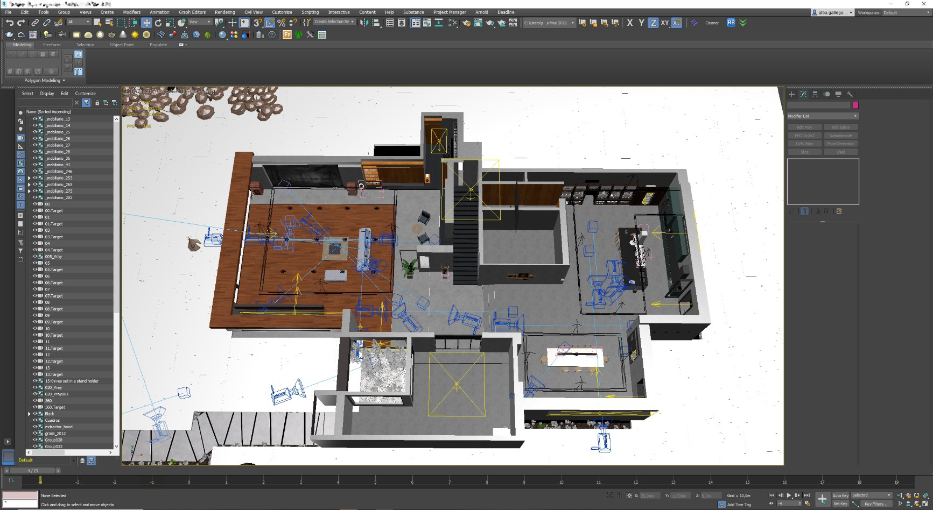Toggle the Angle Snap icon

point(270,23)
